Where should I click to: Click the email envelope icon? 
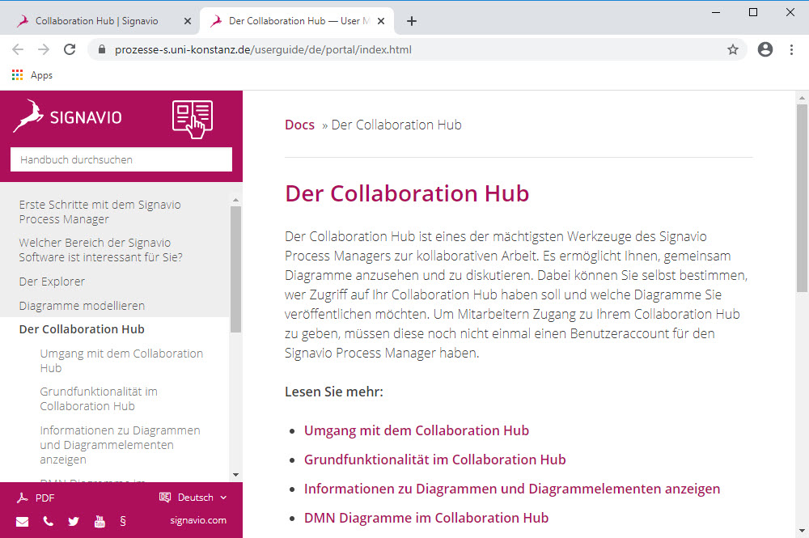22,522
